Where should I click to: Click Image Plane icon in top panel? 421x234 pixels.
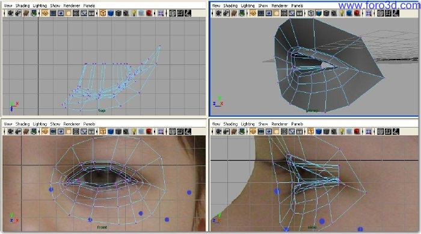pyautogui.click(x=34, y=13)
